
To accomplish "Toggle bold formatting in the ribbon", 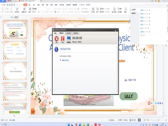I will (x=39, y=12).
